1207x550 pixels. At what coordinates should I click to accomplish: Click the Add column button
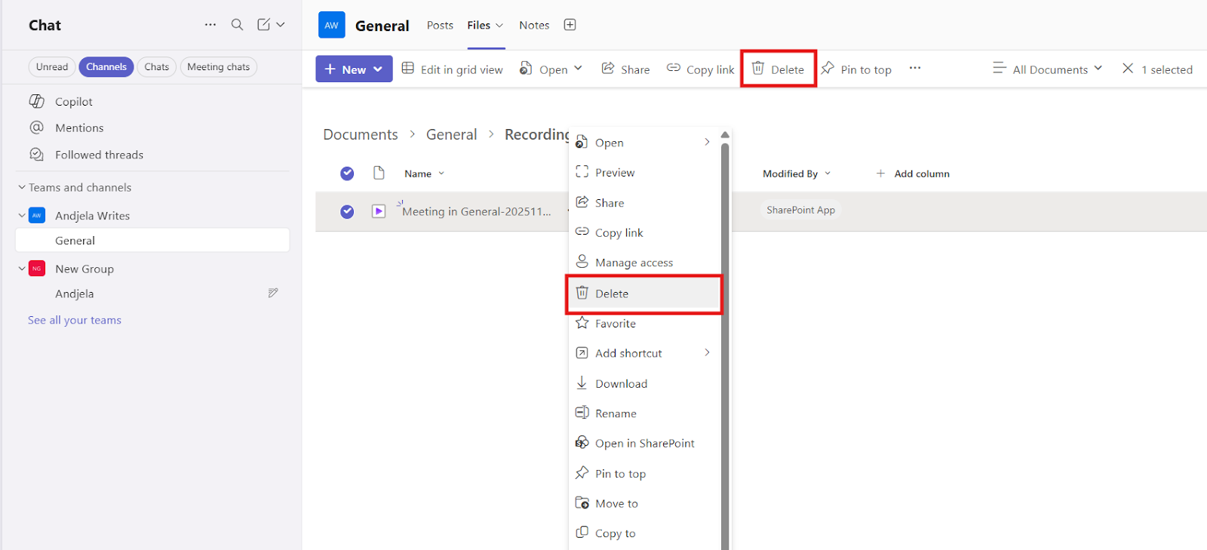click(913, 174)
